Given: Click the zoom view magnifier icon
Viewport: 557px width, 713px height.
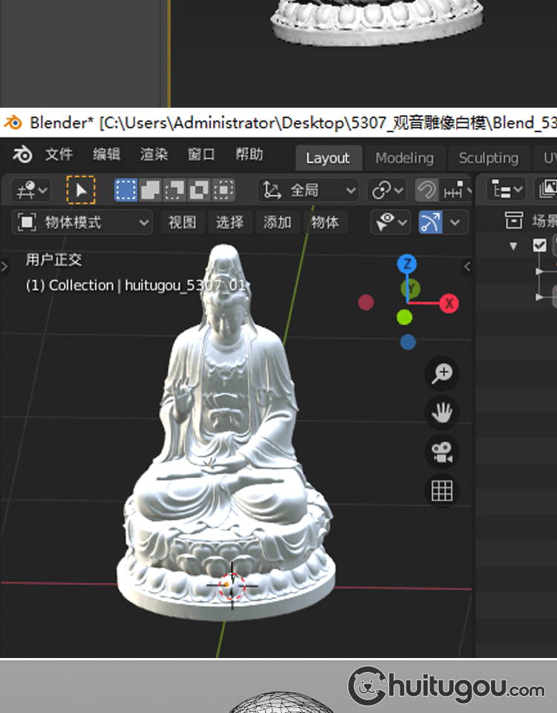Looking at the screenshot, I should coord(443,373).
